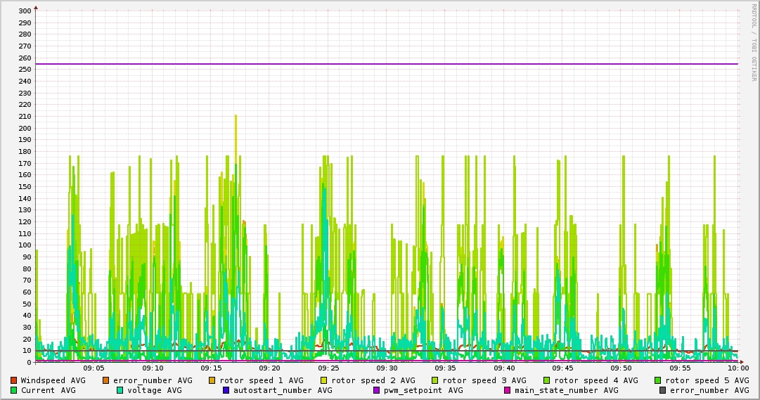Click the rotor speed 5 AVG color box
Screen dimensions: 760x400
658,380
